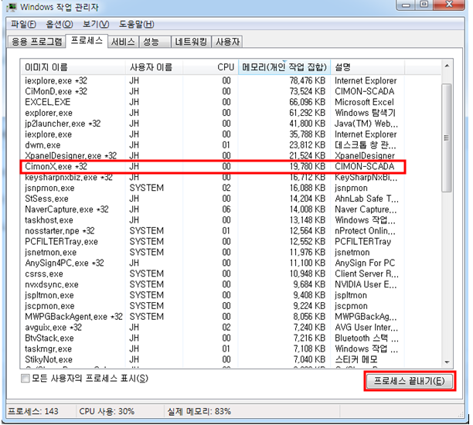
Task: Click the process list scroll down arrow
Action: [447, 362]
